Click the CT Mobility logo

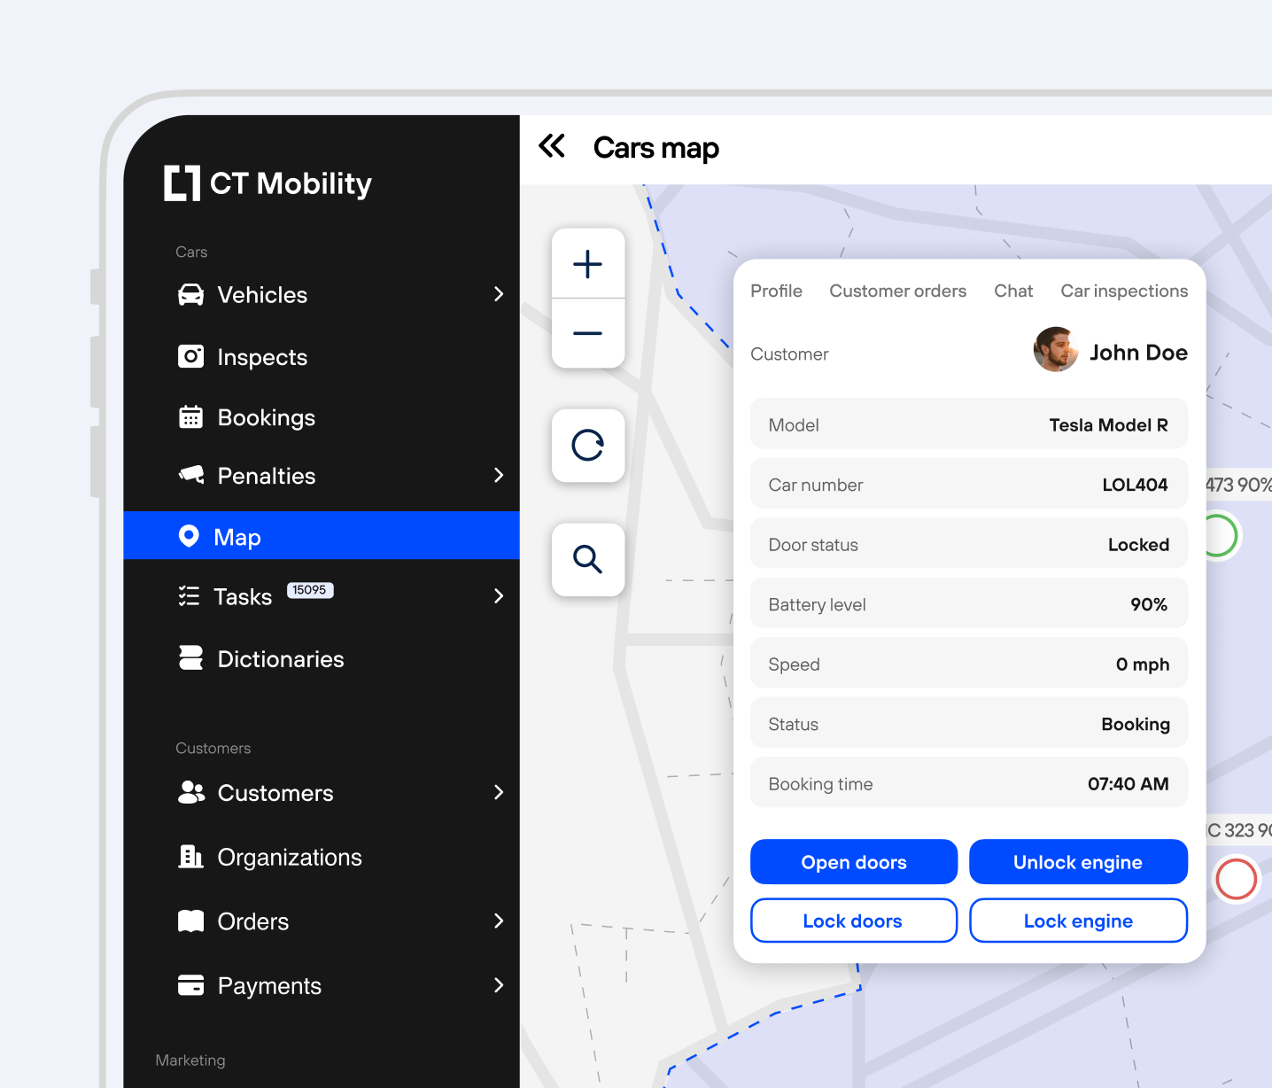[268, 183]
